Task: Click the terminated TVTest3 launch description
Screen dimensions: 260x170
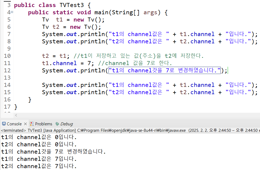Action: (130, 130)
